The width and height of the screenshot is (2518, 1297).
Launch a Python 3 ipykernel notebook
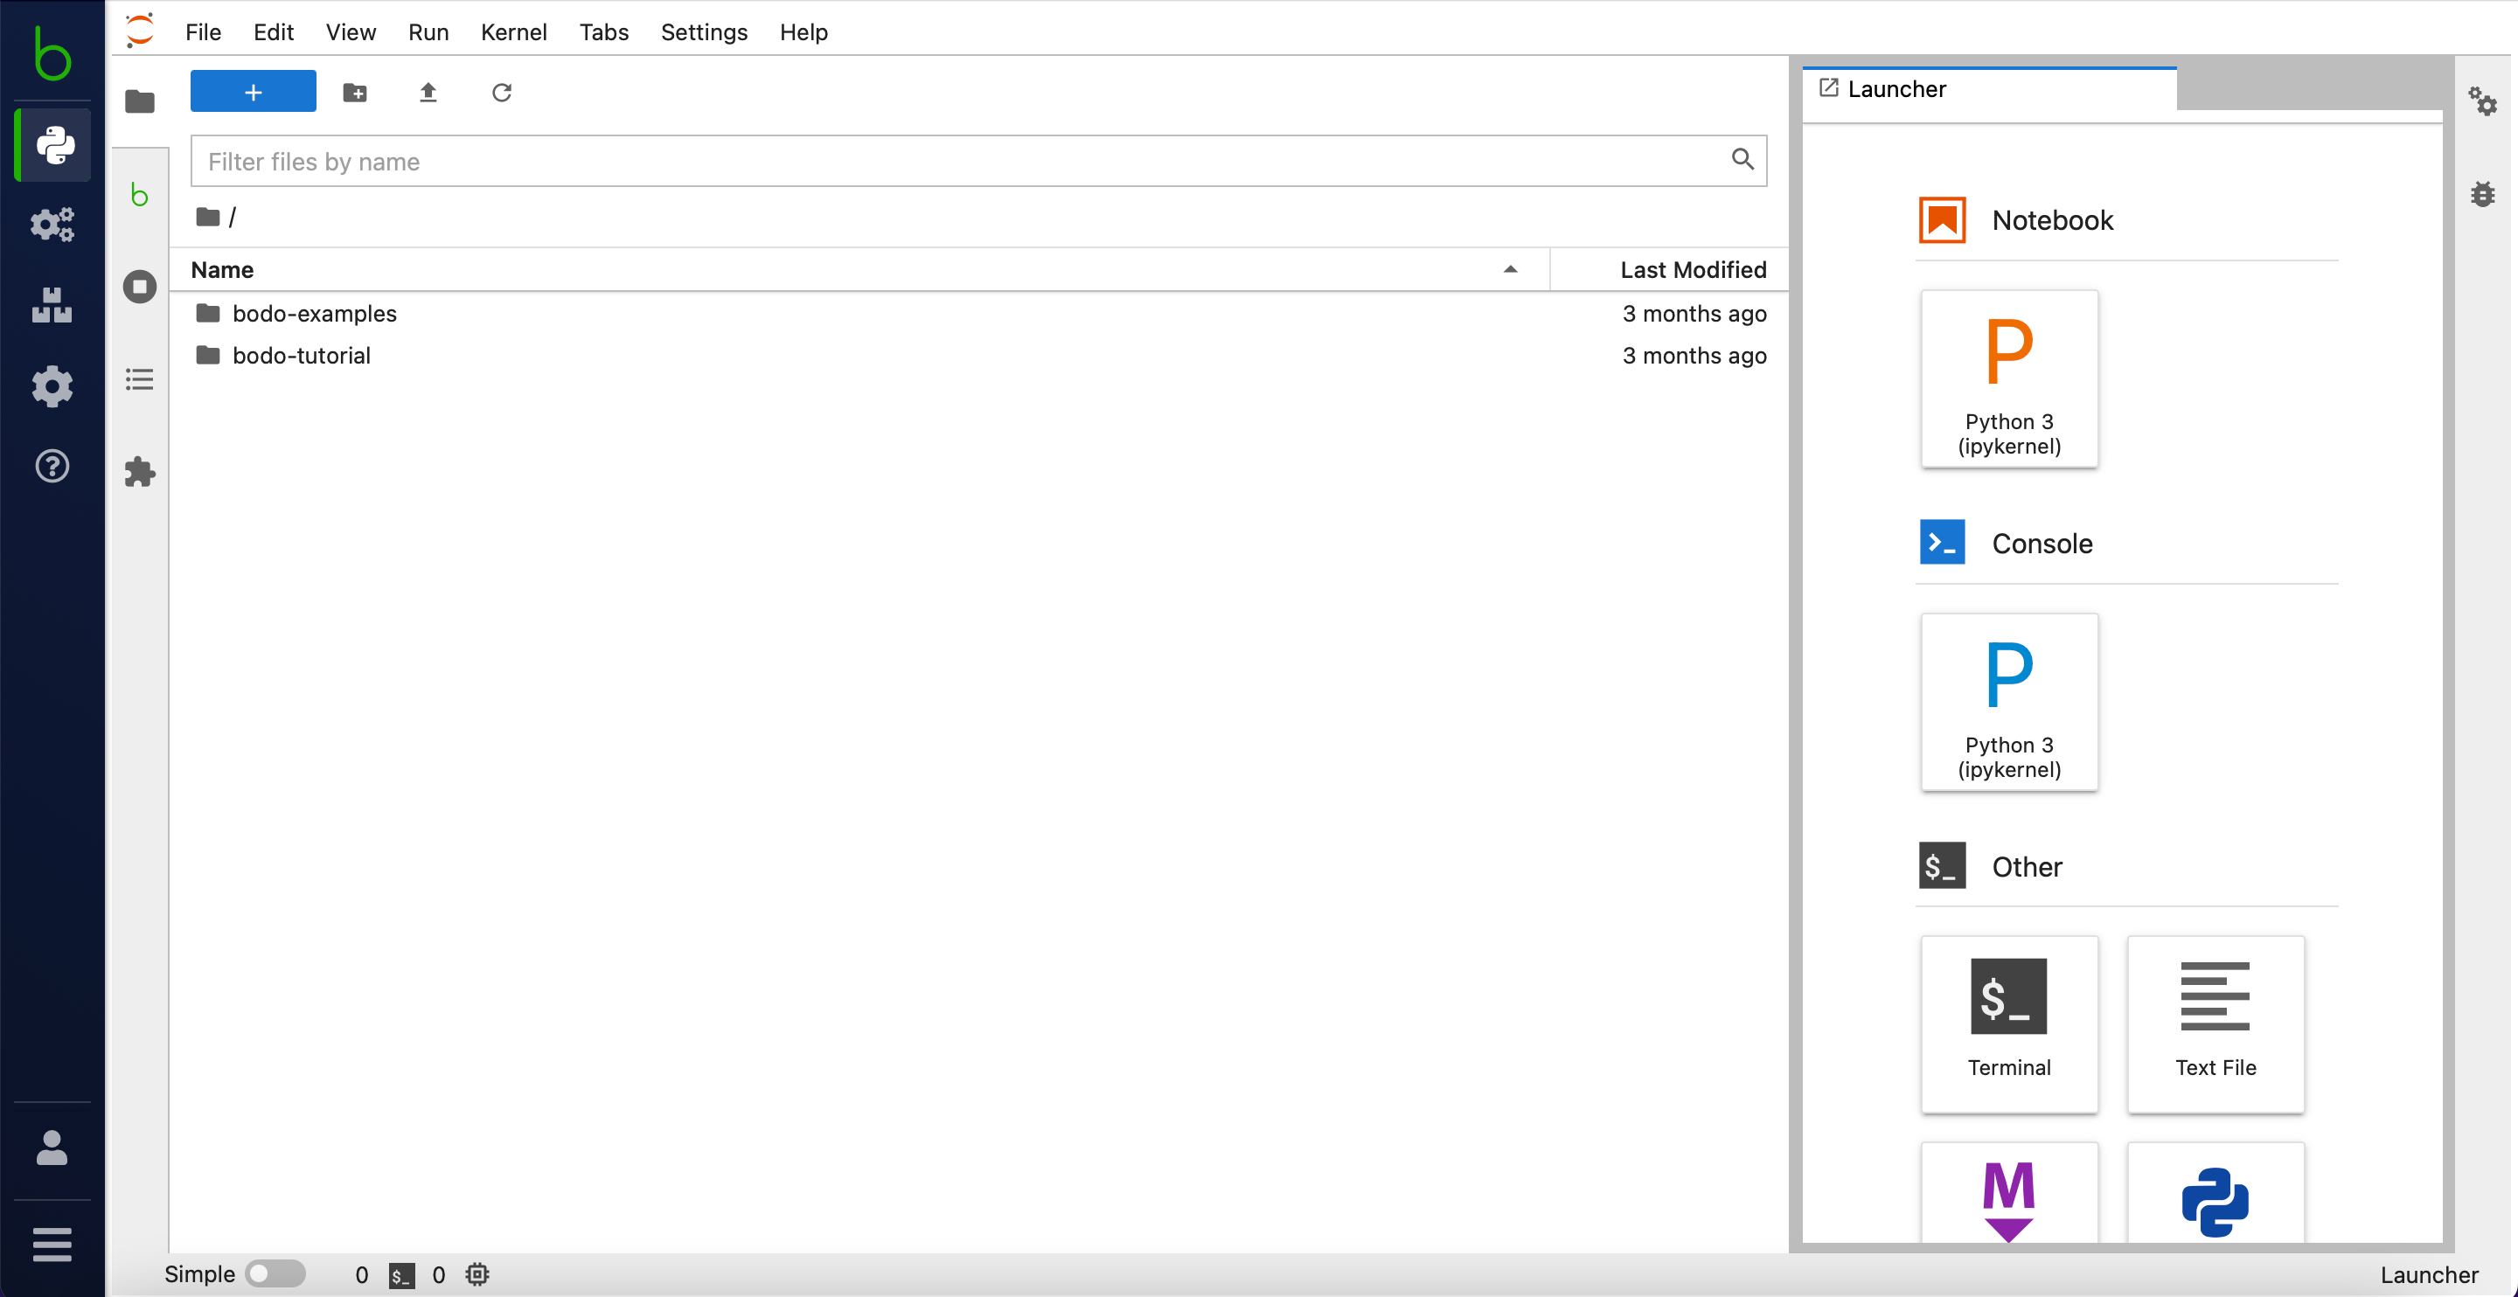click(x=2009, y=379)
